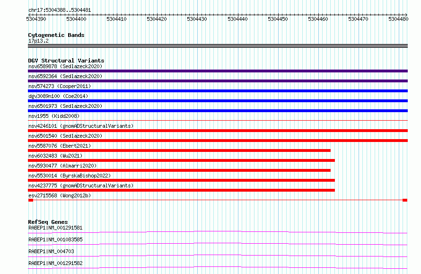This screenshot has height=274, width=421.
Task: Click ruler position 5304480
Action: tap(398, 19)
